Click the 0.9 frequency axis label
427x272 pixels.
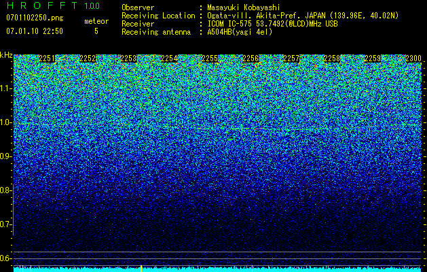(5, 156)
